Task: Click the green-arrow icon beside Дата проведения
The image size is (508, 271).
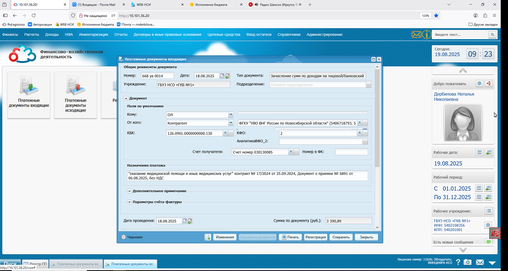Action: [x=190, y=221]
